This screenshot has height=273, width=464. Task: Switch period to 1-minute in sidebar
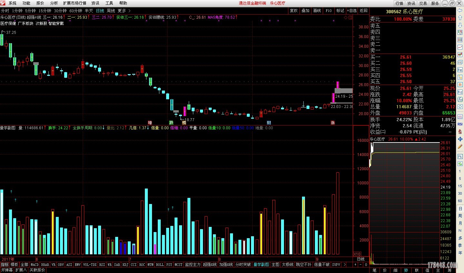point(460,171)
